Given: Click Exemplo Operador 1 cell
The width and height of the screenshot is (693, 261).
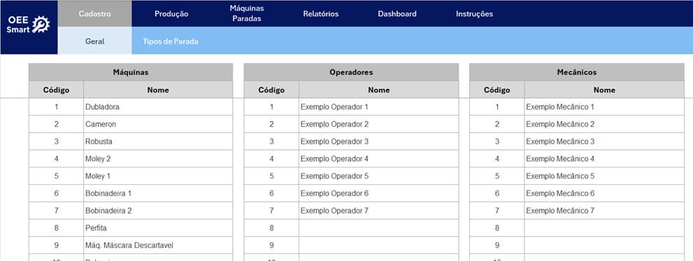Looking at the screenshot, I should pyautogui.click(x=379, y=107).
